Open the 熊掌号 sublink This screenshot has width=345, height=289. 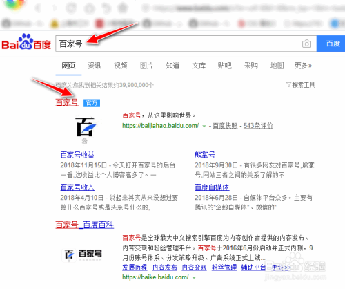[x=205, y=155]
